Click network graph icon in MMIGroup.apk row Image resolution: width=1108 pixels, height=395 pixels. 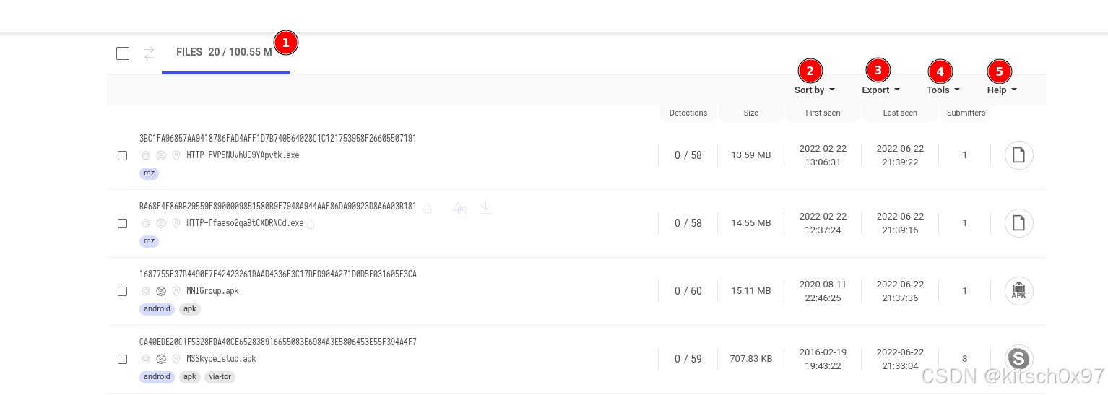[x=161, y=291]
